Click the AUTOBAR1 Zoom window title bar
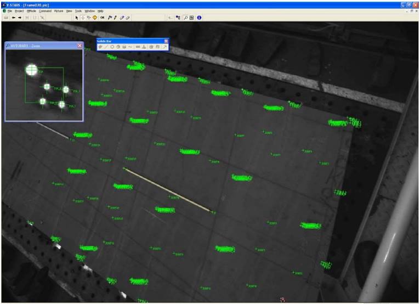420x304 pixels. pyautogui.click(x=44, y=46)
